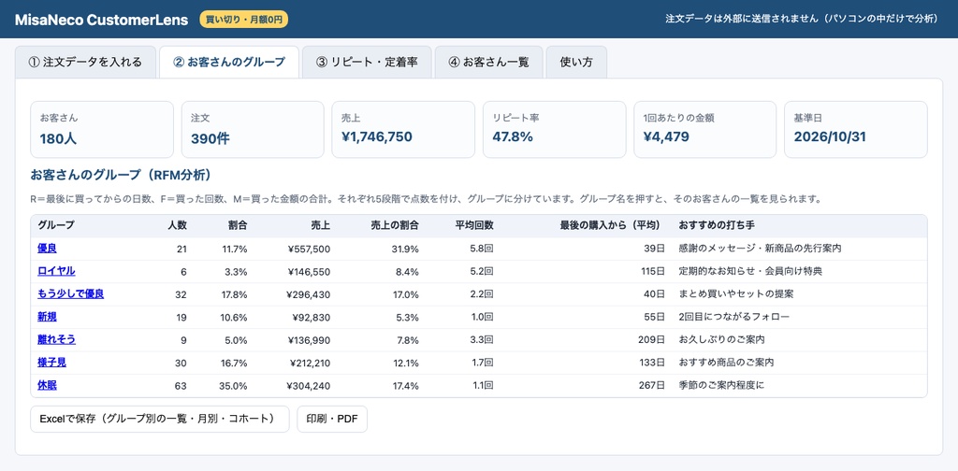Open the ロイヤル group link
The height and width of the screenshot is (471, 958).
point(56,271)
